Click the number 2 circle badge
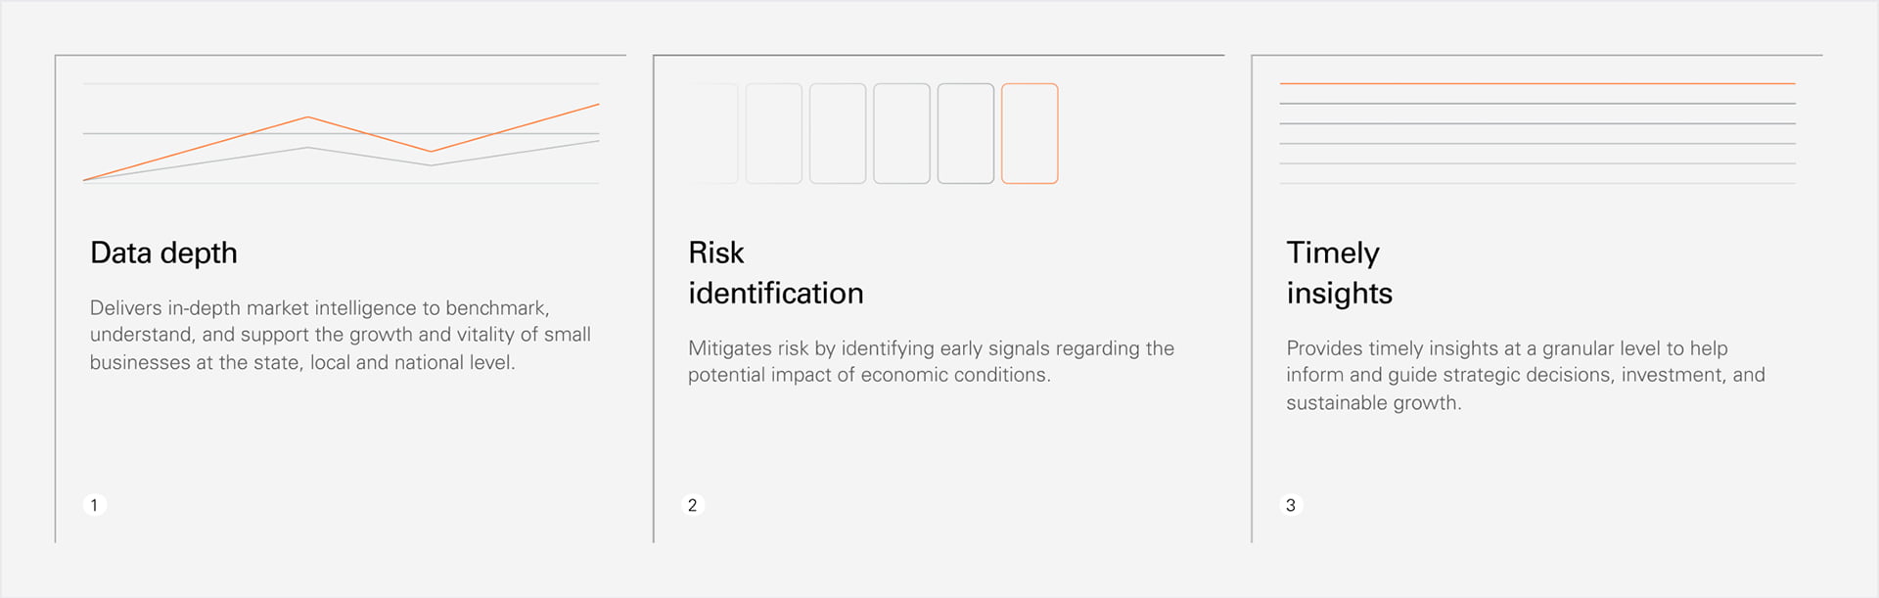This screenshot has height=598, width=1879. (x=693, y=505)
